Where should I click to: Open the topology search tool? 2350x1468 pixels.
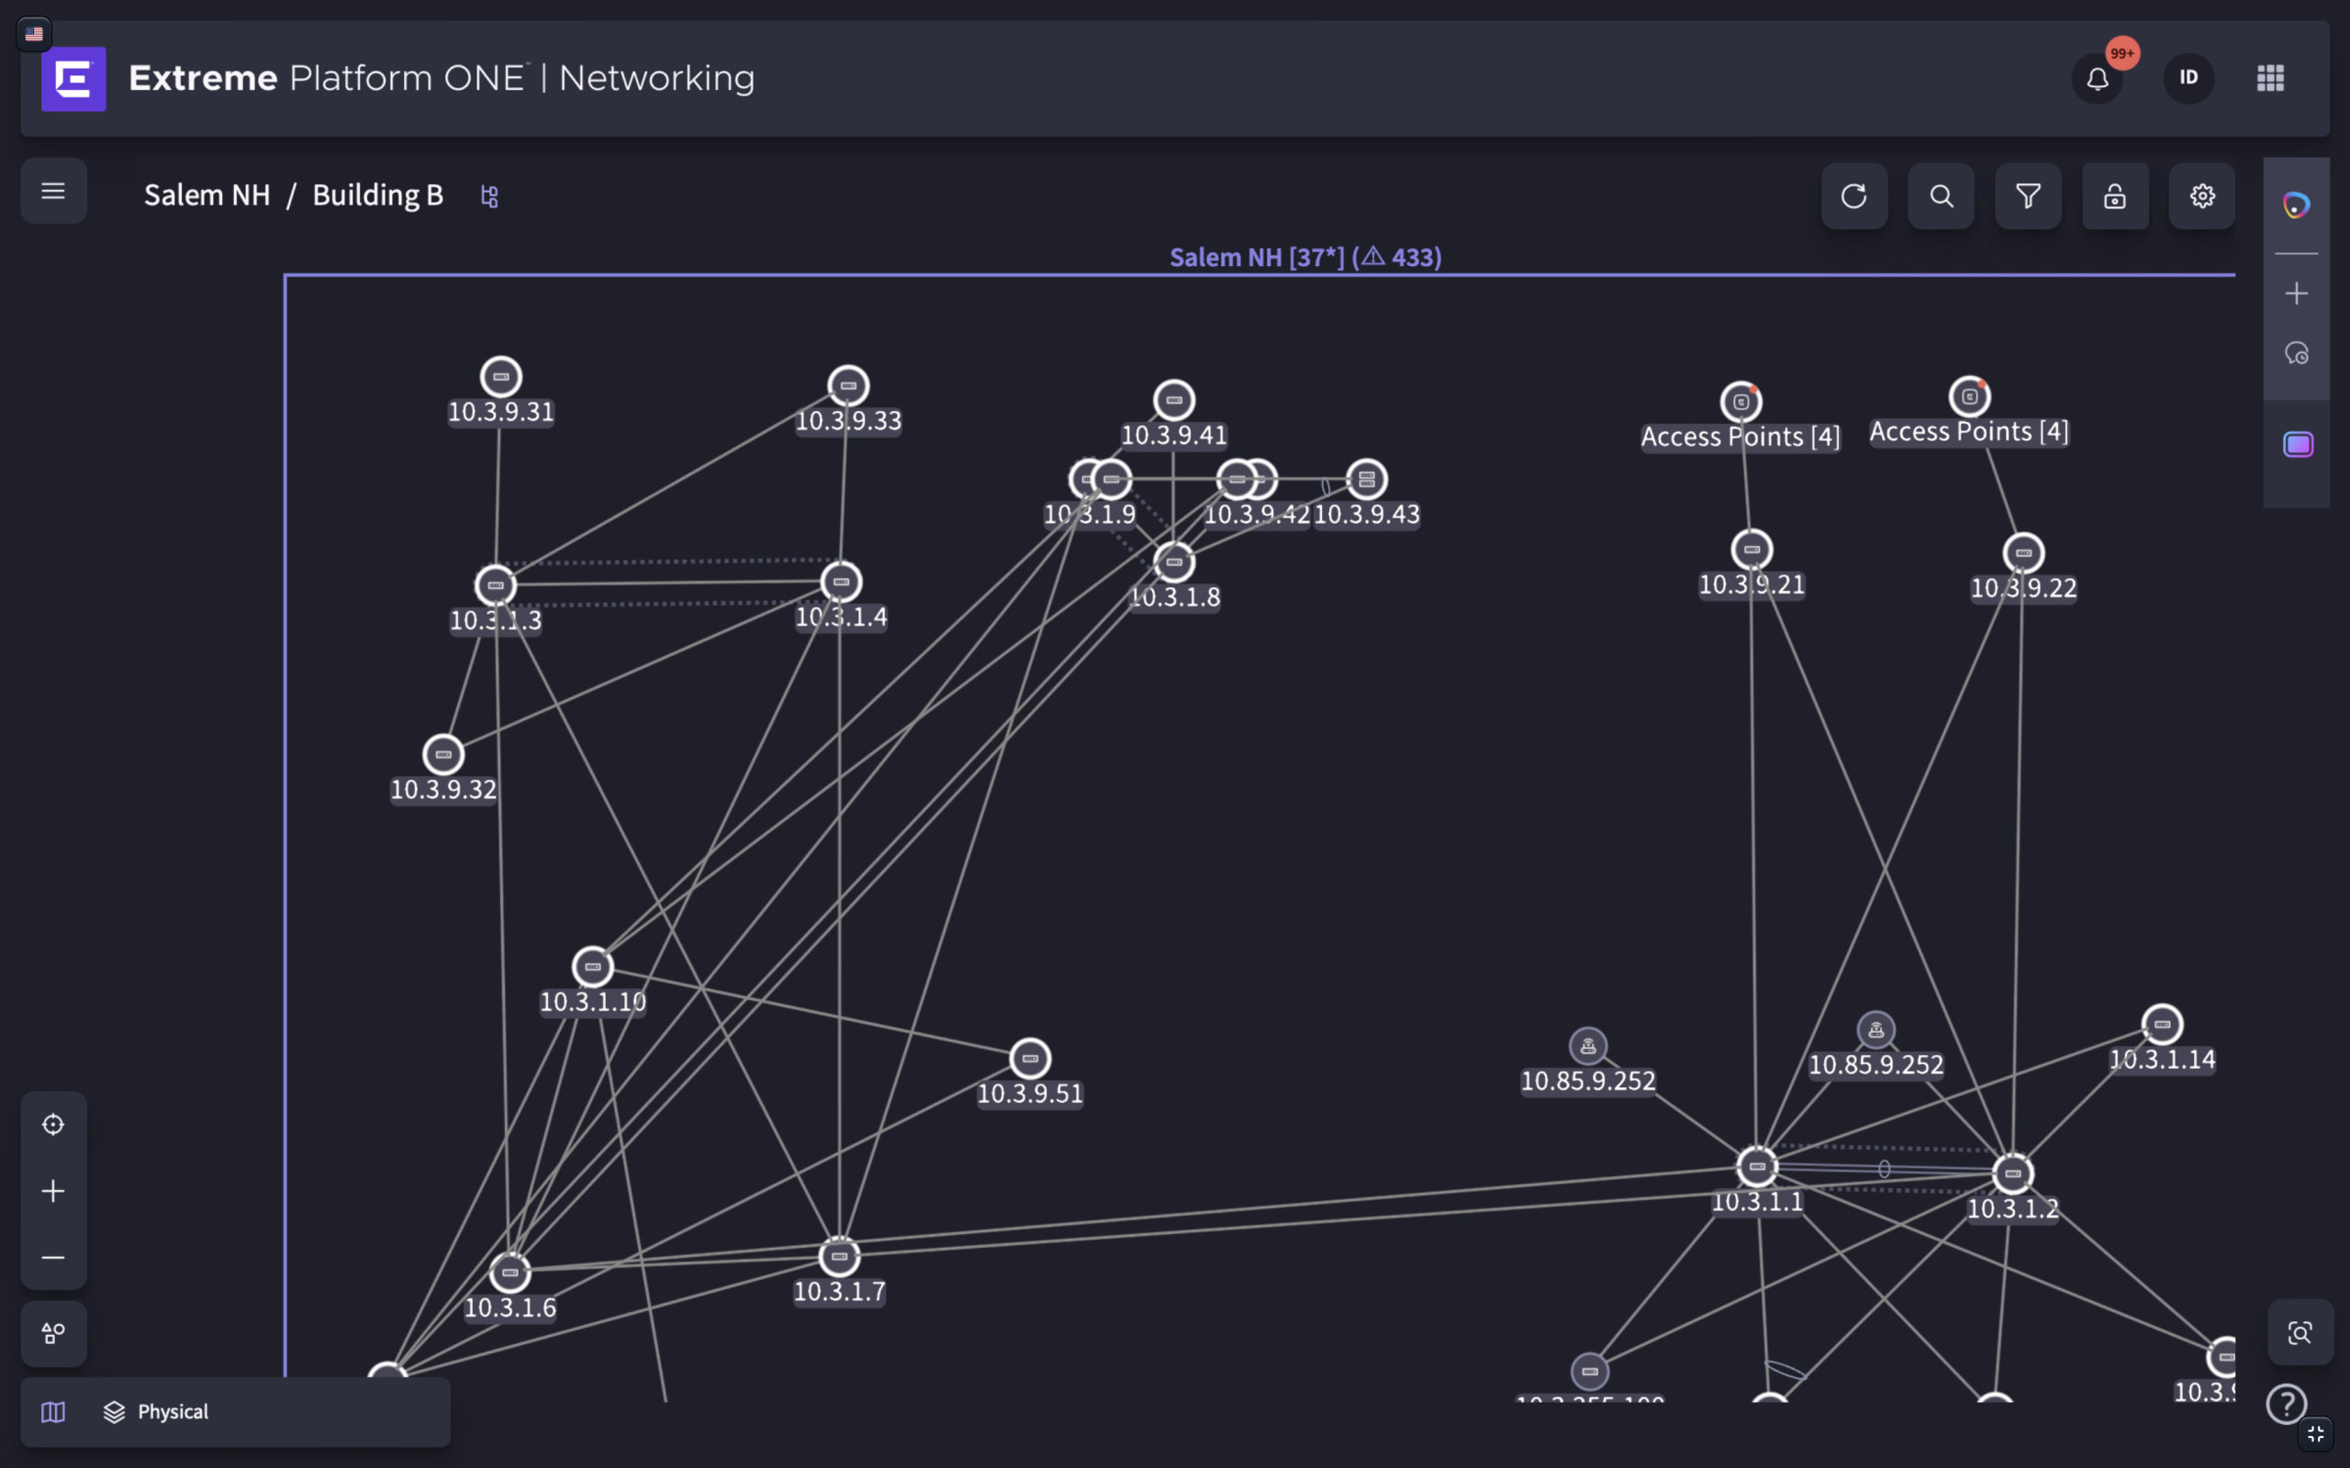pos(1942,196)
